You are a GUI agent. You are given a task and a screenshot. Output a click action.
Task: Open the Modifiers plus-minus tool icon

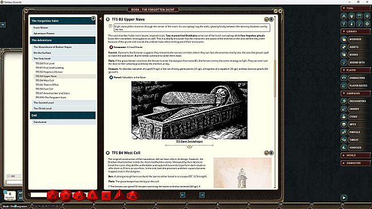344,23
